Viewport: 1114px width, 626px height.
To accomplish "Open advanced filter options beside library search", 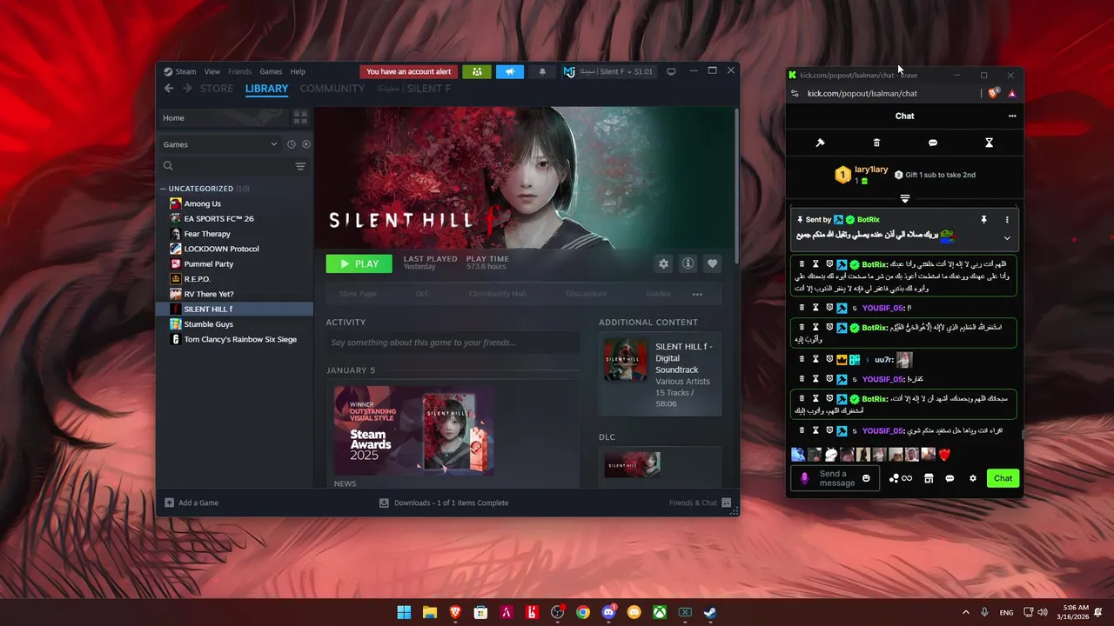I will click(300, 166).
